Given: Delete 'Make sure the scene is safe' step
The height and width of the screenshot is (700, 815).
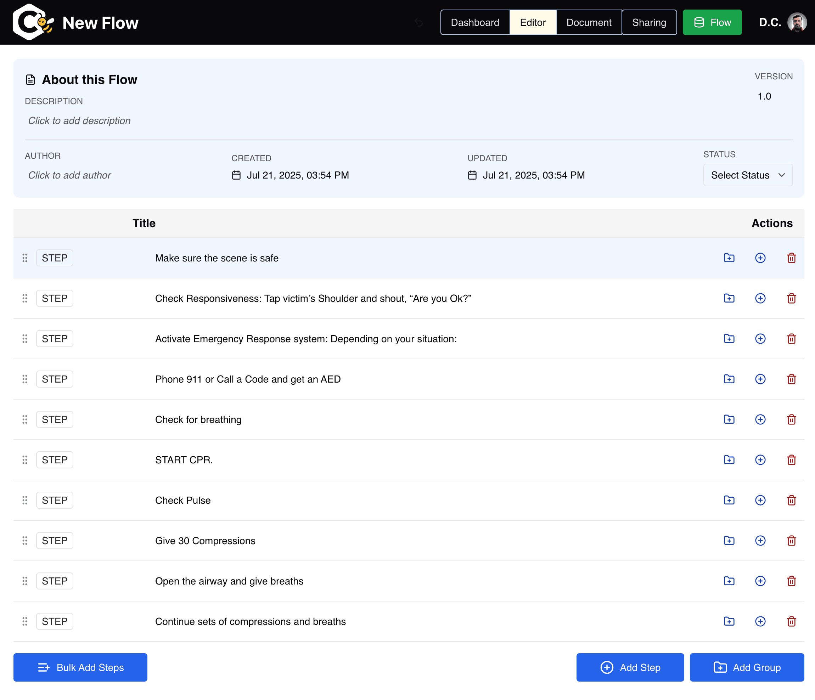Looking at the screenshot, I should click(x=791, y=258).
